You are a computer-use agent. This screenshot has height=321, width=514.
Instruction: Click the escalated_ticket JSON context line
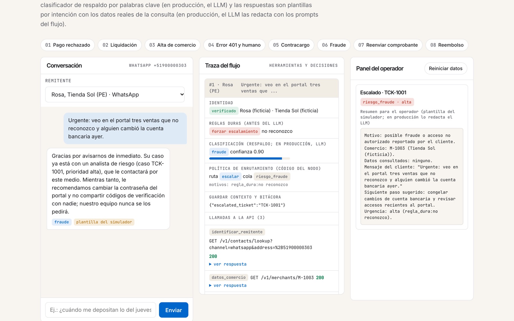click(247, 205)
